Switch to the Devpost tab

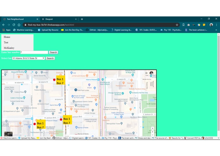coord(59,19)
